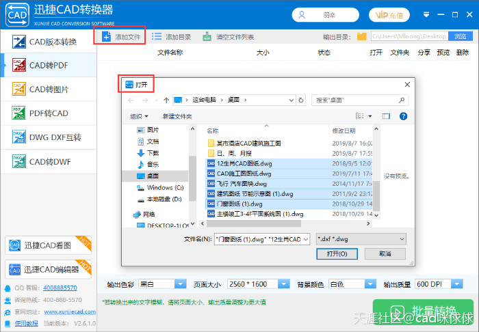Choose PDF转CAD in the sidebar
The image size is (479, 332).
[x=49, y=113]
